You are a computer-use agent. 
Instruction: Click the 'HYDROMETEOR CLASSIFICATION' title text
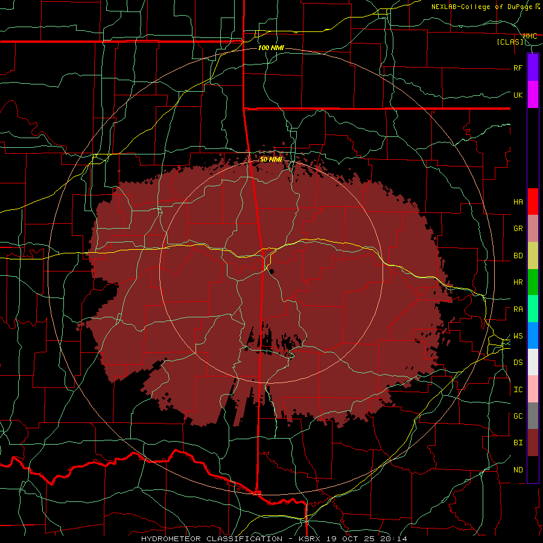point(212,539)
